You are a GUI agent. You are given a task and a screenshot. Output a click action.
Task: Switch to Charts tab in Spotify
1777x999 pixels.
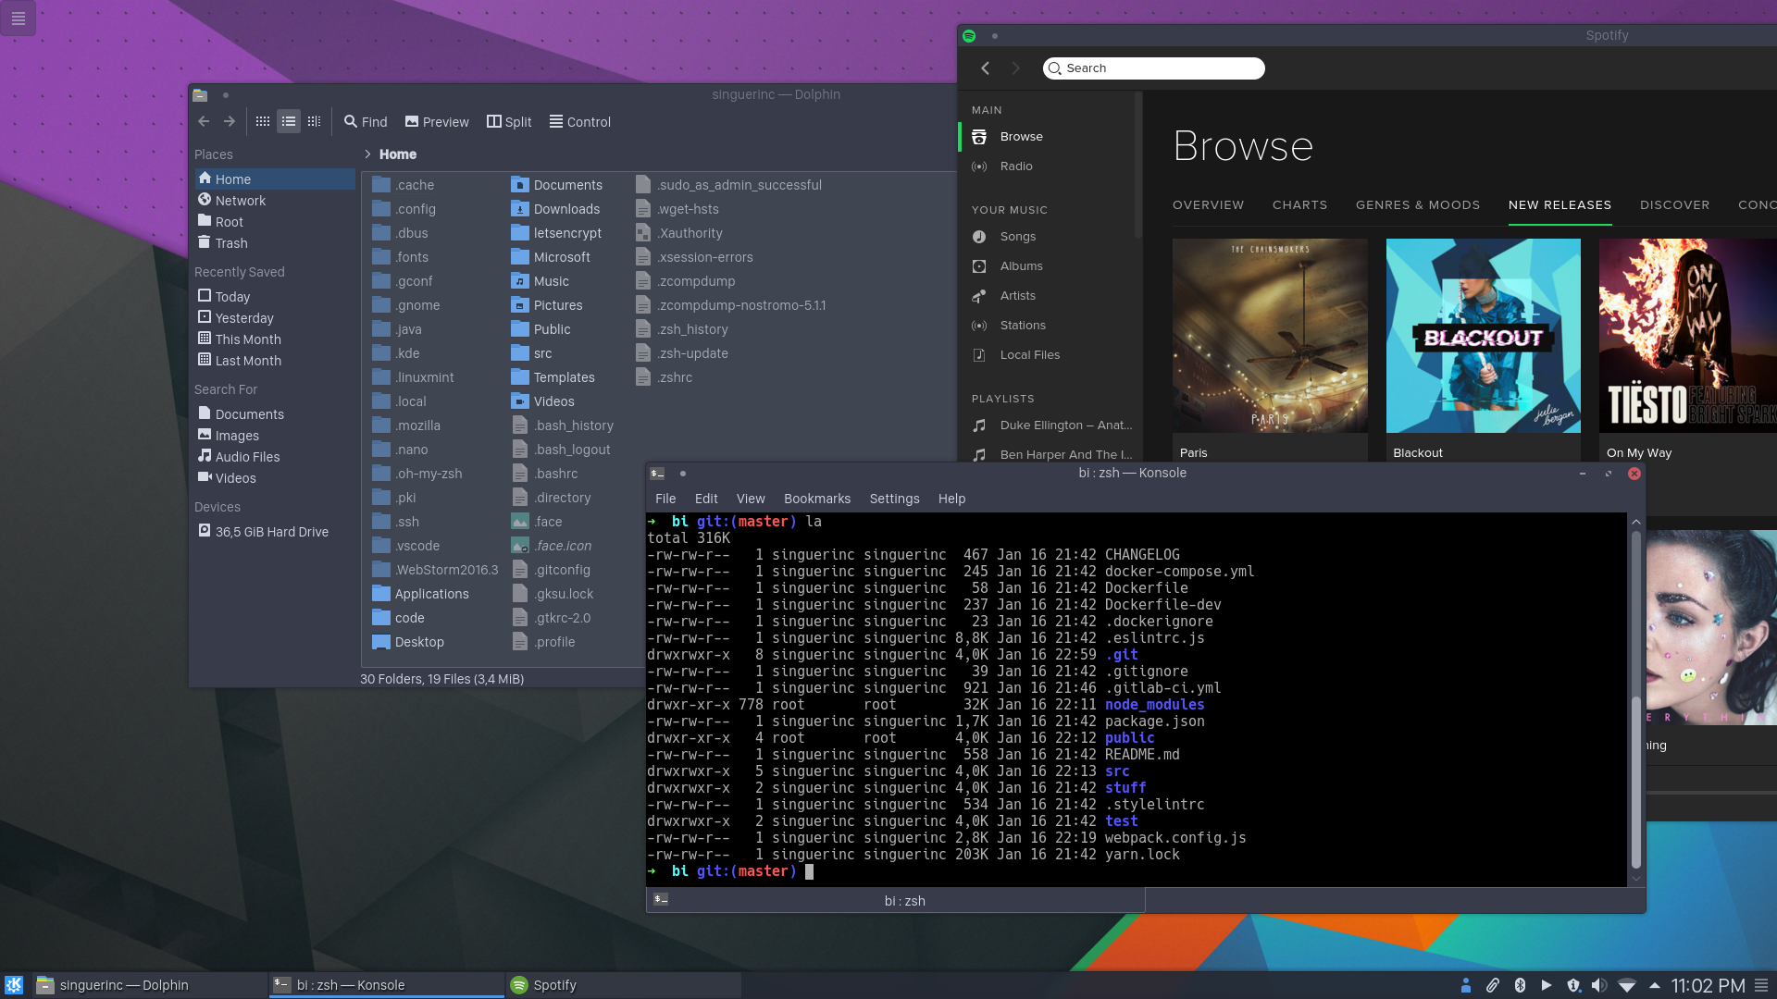point(1299,205)
